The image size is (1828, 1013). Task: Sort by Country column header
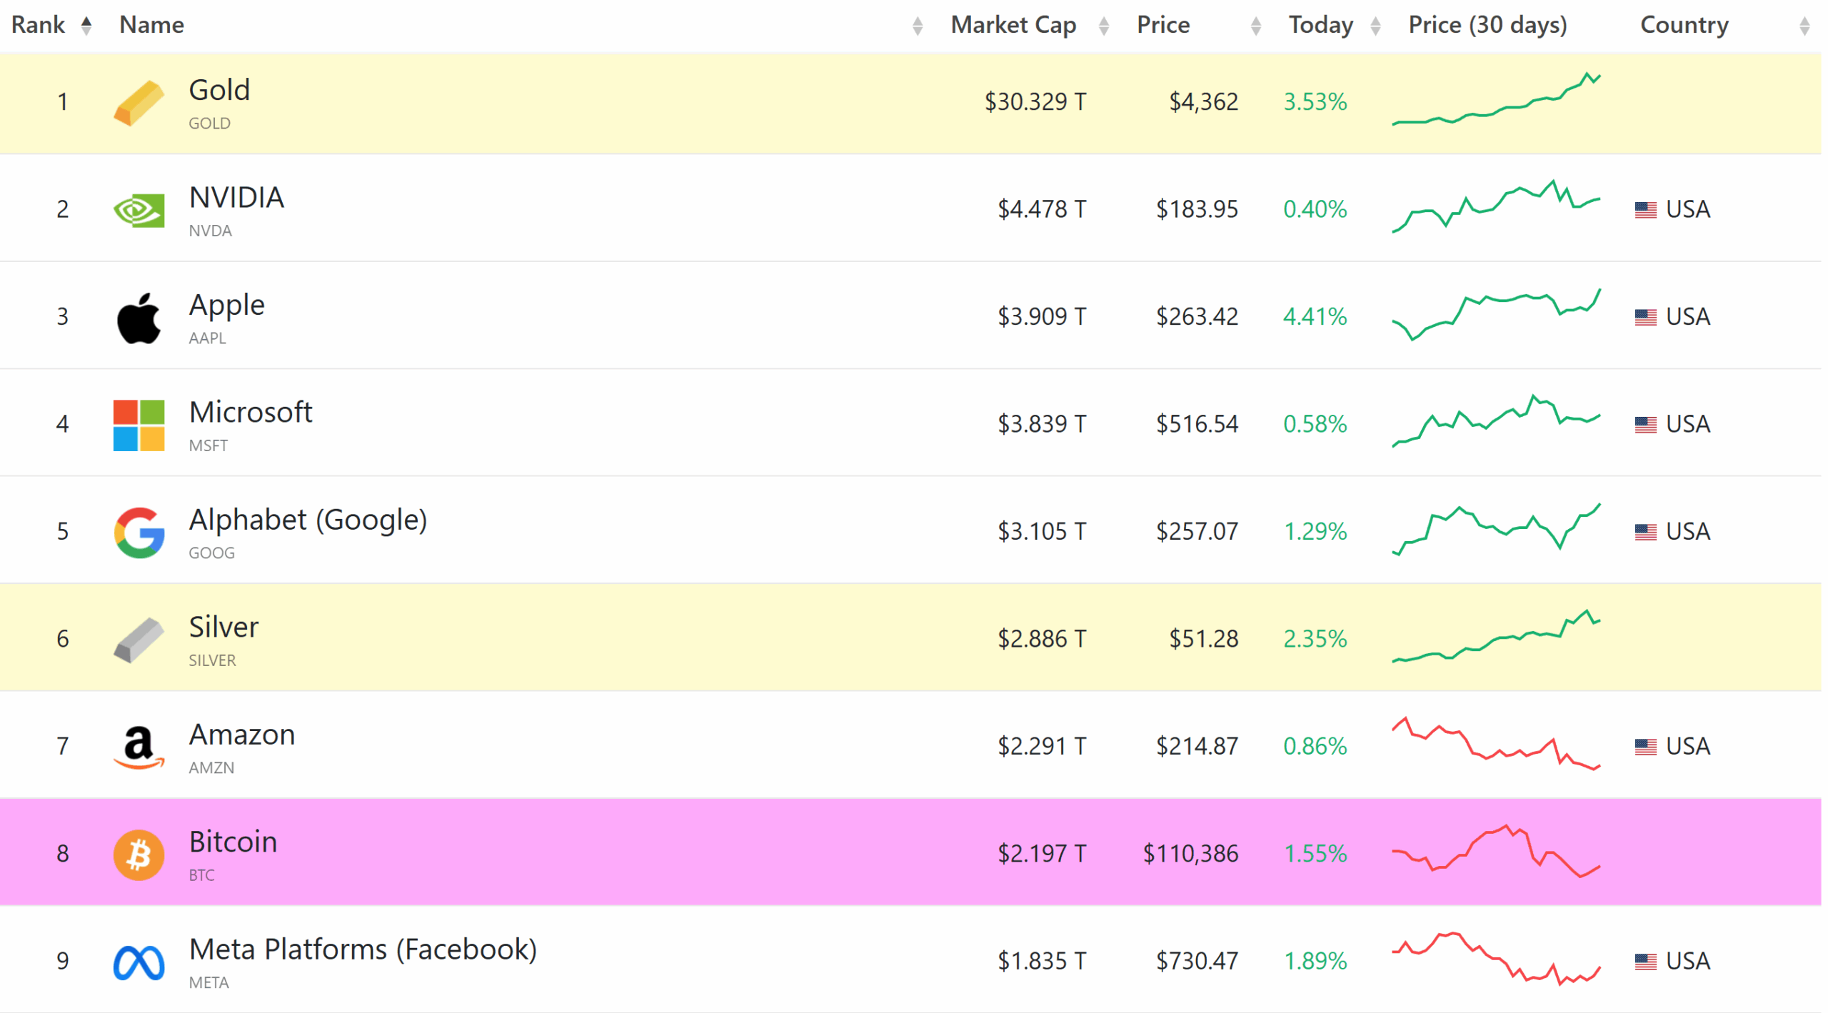tap(1684, 26)
